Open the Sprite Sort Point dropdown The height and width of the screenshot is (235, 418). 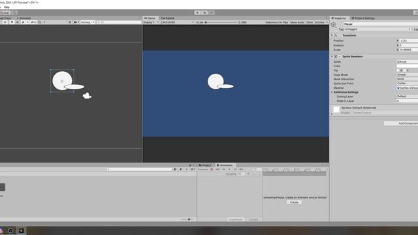408,84
